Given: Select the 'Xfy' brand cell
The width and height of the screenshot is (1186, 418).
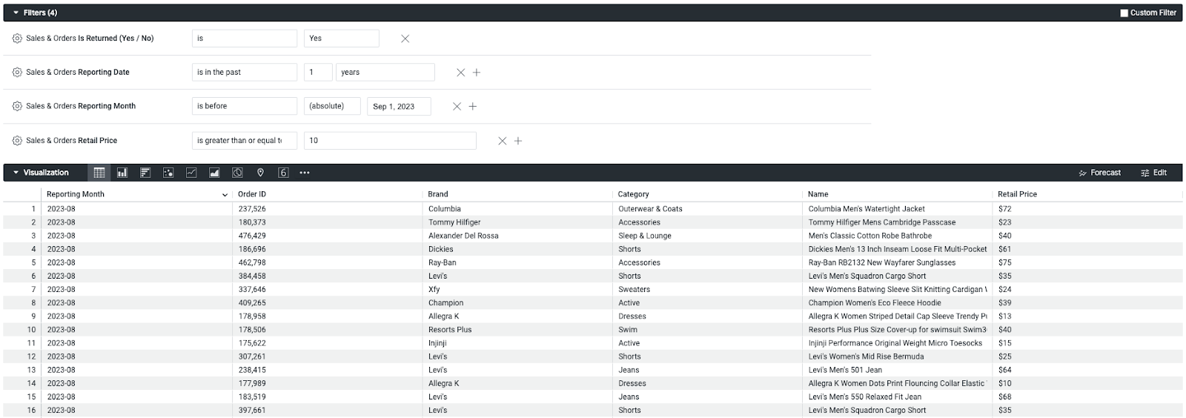Looking at the screenshot, I should tap(517, 289).
